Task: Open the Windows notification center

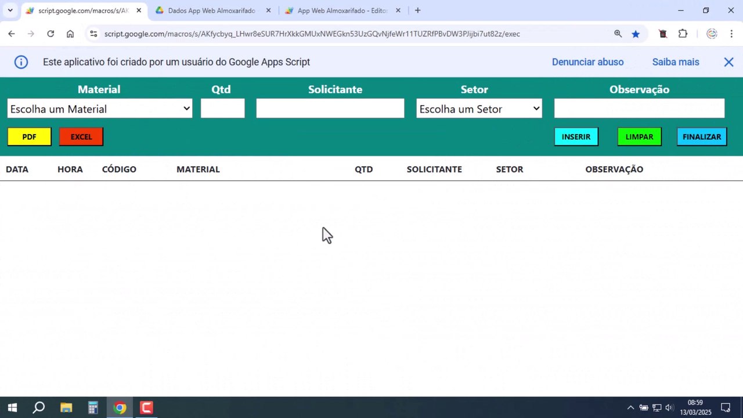Action: tap(726, 408)
